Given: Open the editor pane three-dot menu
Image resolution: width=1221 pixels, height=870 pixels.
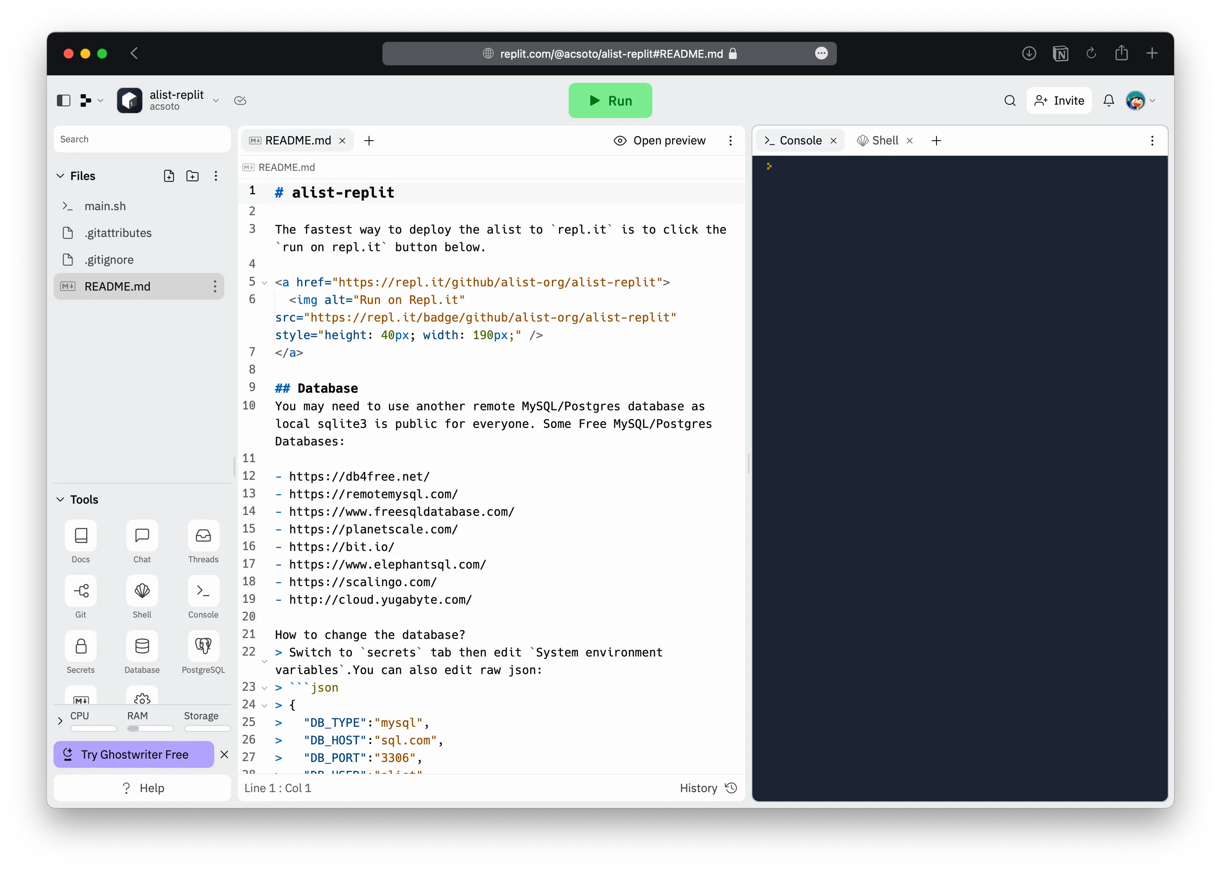Looking at the screenshot, I should tap(730, 140).
